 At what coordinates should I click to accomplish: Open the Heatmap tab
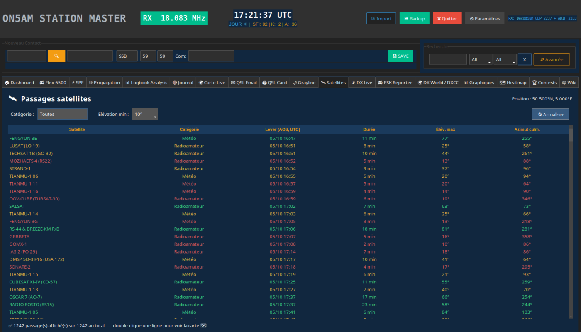click(513, 83)
